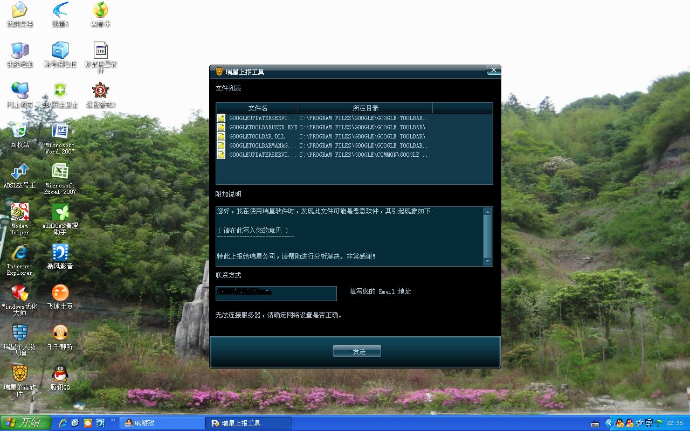The height and width of the screenshot is (431, 690).
Task: Open 我的文档 desktop icon
Action: point(19,15)
